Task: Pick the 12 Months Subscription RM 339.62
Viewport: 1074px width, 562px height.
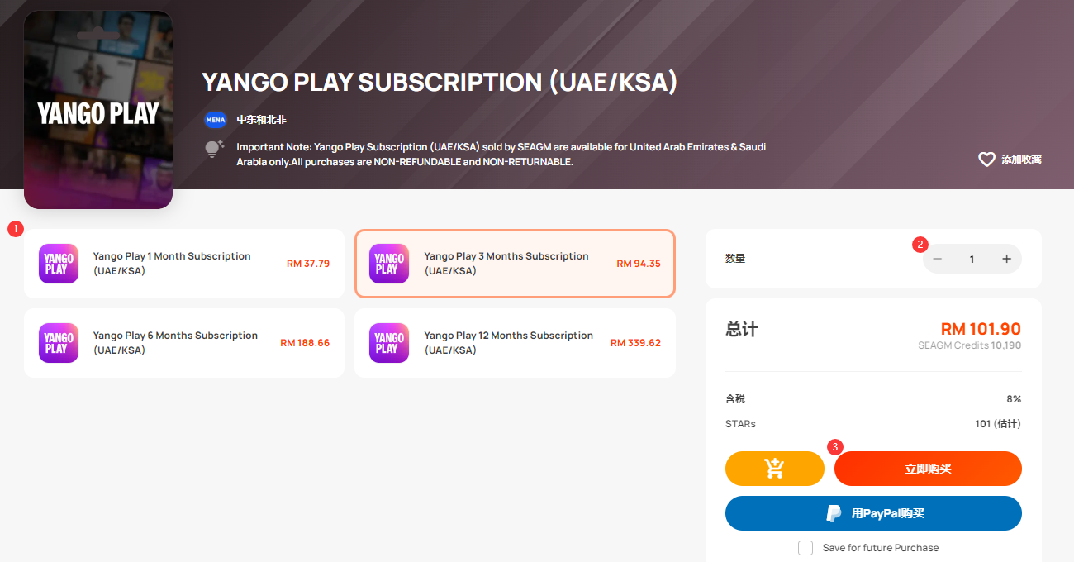Action: pos(515,343)
